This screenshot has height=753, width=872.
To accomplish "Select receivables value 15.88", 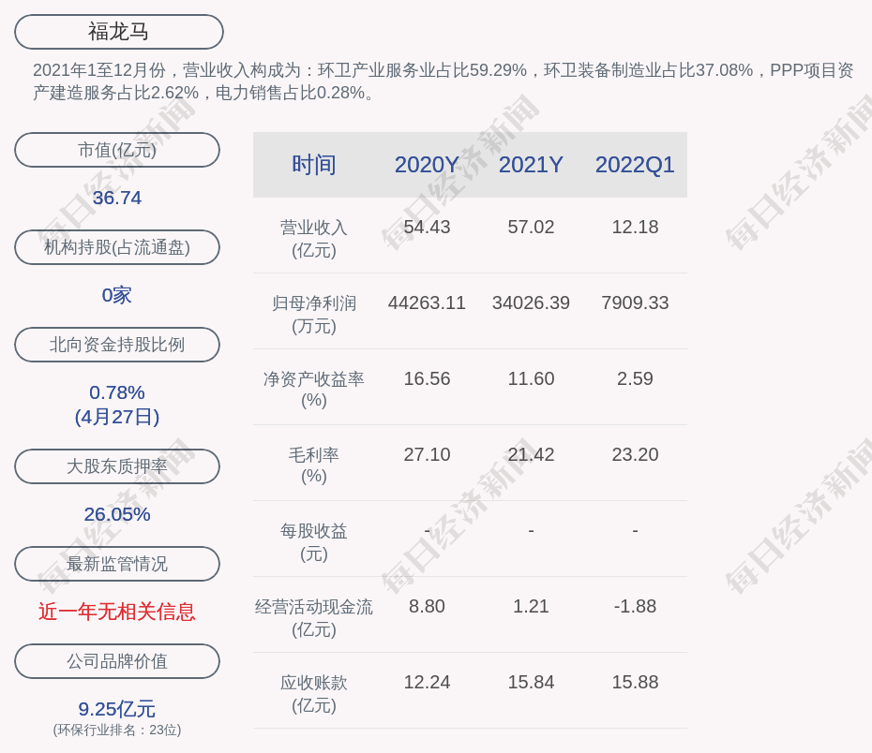I will (635, 683).
